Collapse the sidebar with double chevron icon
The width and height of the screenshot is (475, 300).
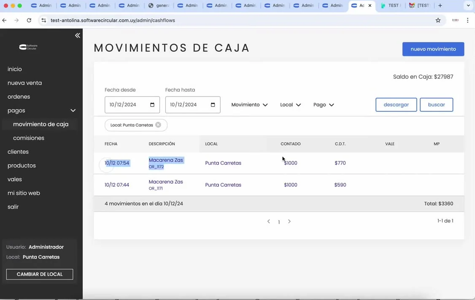pos(78,35)
